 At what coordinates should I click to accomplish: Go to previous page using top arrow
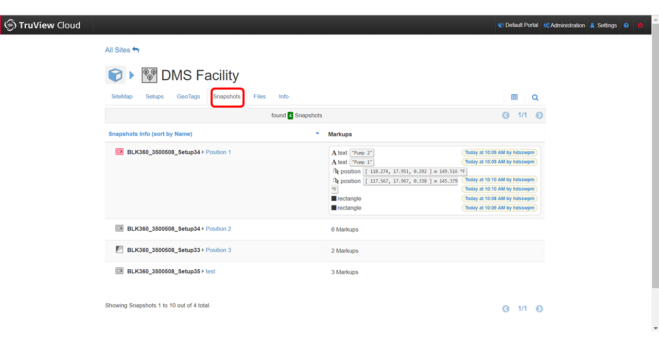point(506,115)
